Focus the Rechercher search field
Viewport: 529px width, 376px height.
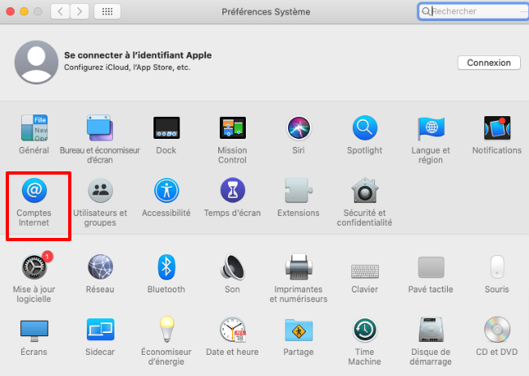(474, 11)
